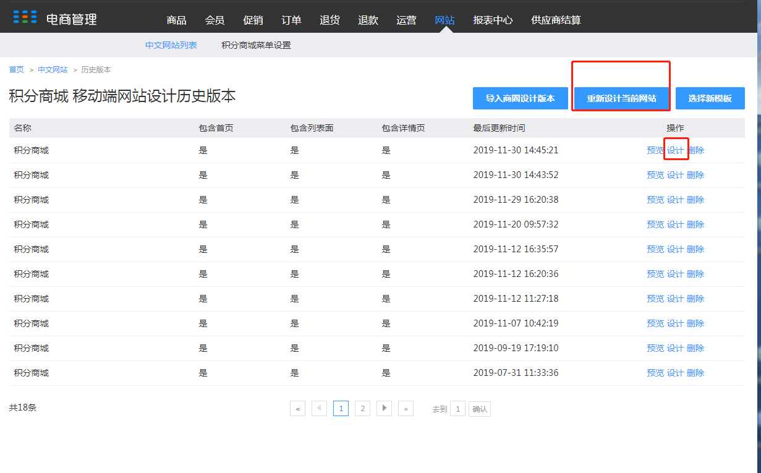761x473 pixels.
Task: Preview the 2019-11-12 16:35:57 version
Action: (x=655, y=249)
